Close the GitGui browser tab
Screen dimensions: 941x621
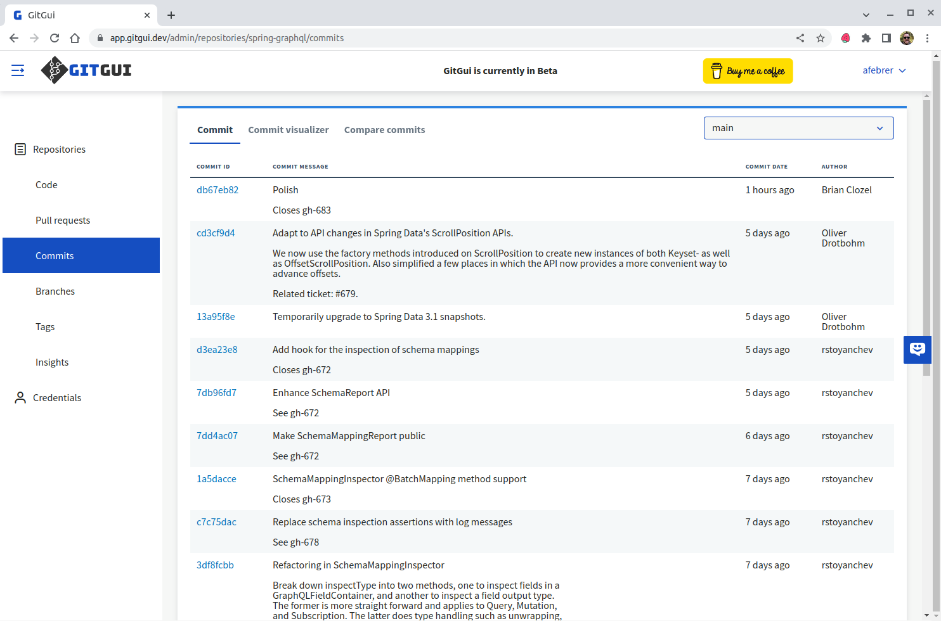pyautogui.click(x=147, y=15)
